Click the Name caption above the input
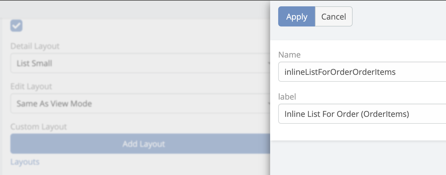This screenshot has height=175, width=446. [x=289, y=55]
